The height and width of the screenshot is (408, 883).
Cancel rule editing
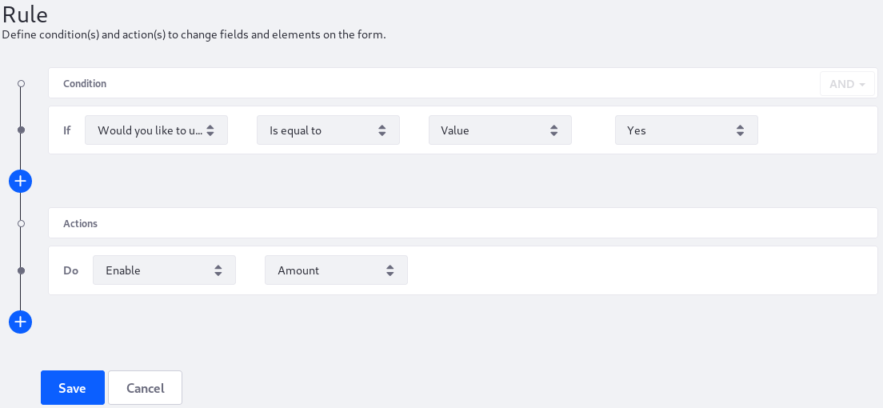[146, 388]
